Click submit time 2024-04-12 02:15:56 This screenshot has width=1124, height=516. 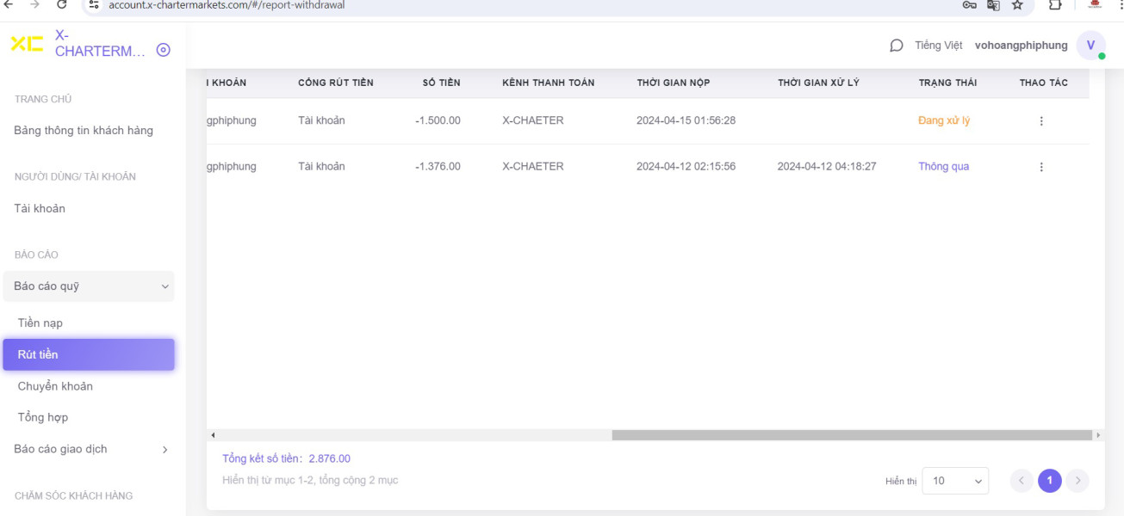pos(686,166)
